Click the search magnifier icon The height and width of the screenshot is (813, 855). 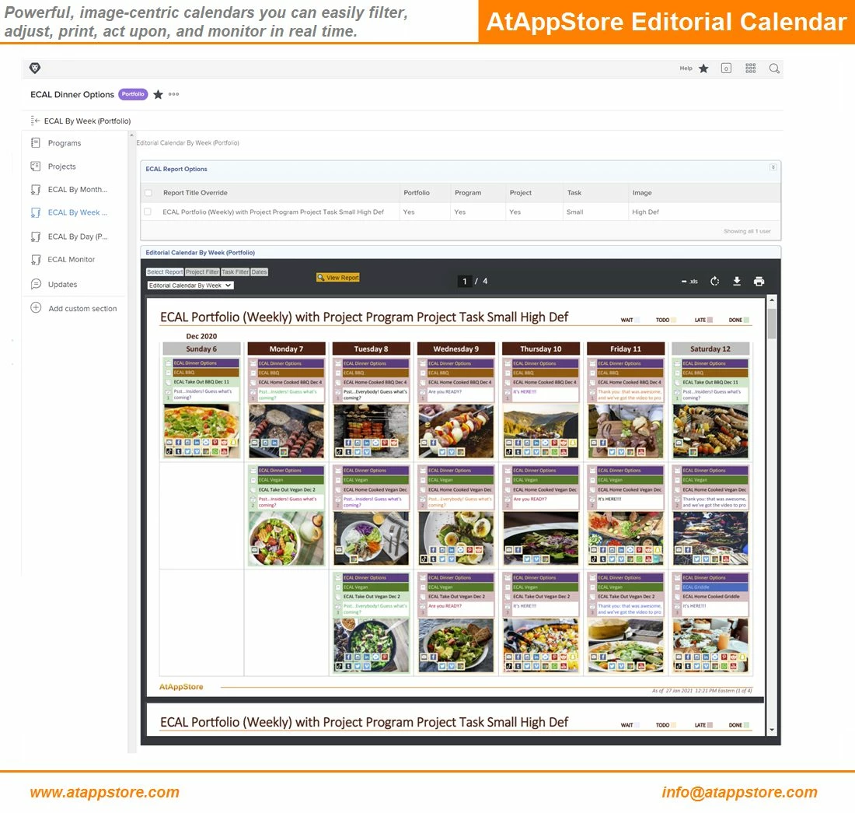pos(773,68)
